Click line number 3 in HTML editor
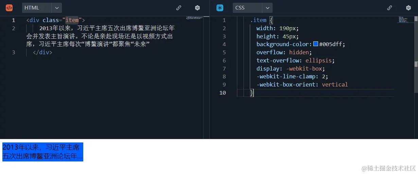 tap(14, 53)
